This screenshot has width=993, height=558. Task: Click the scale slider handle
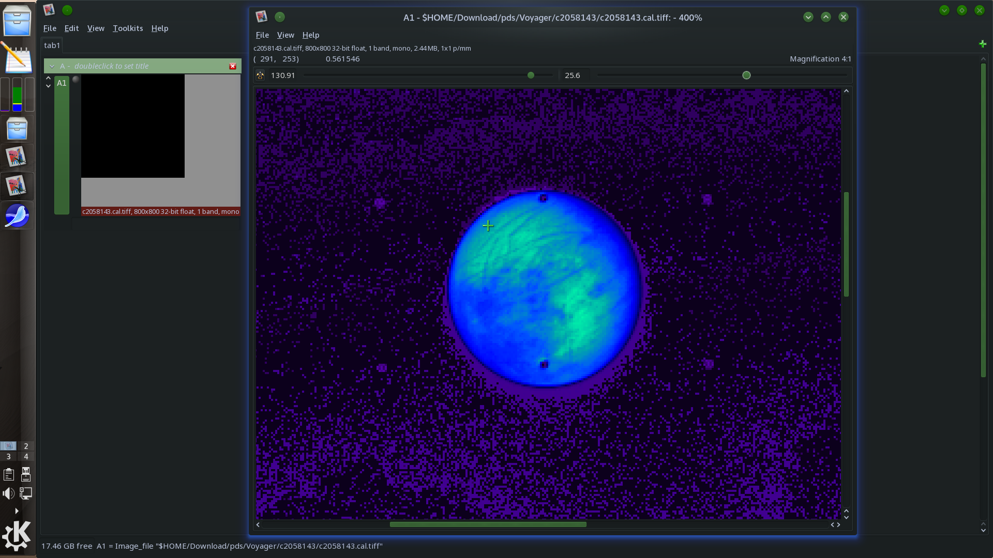coord(531,75)
